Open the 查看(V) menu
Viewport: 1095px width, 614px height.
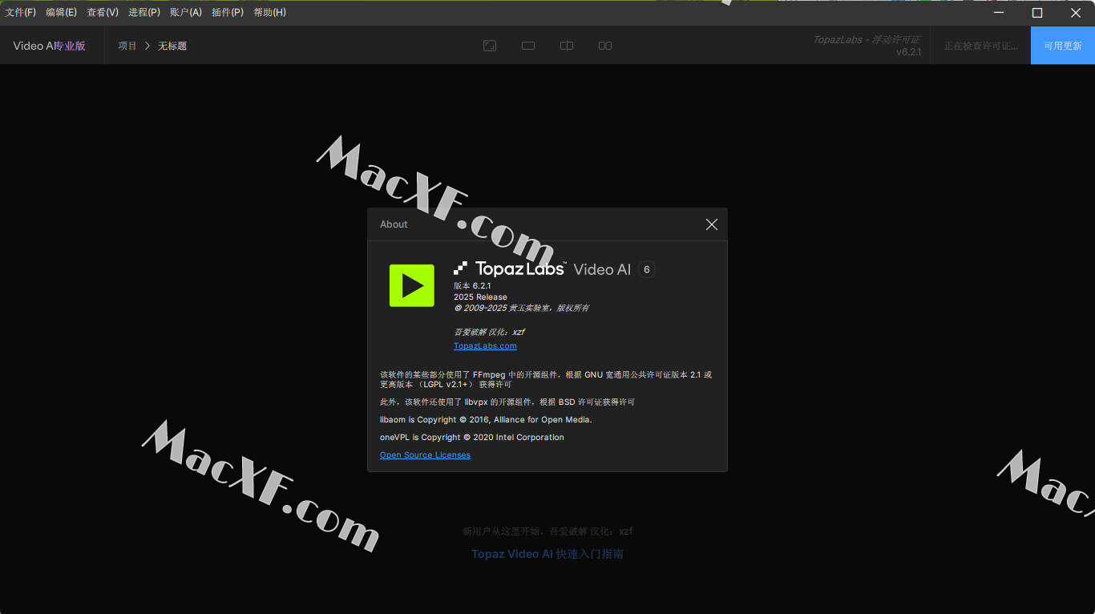coord(103,12)
